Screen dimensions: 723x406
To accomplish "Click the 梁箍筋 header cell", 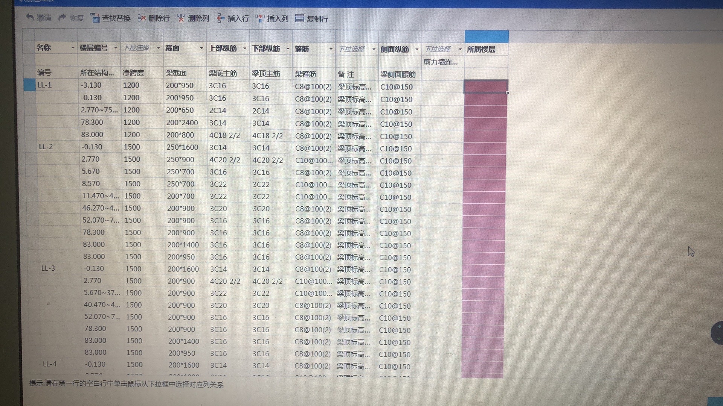I will click(314, 74).
